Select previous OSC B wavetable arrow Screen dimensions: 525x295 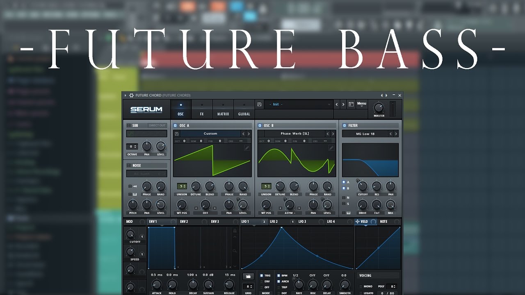coord(327,134)
